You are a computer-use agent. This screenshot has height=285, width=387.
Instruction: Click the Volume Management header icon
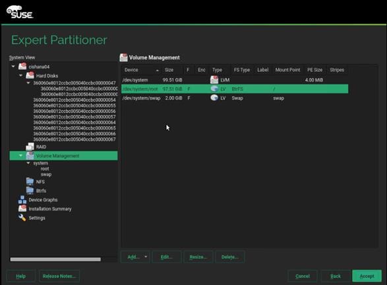click(x=124, y=57)
